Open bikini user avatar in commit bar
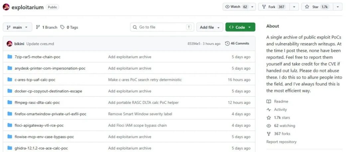 pyautogui.click(x=10, y=44)
